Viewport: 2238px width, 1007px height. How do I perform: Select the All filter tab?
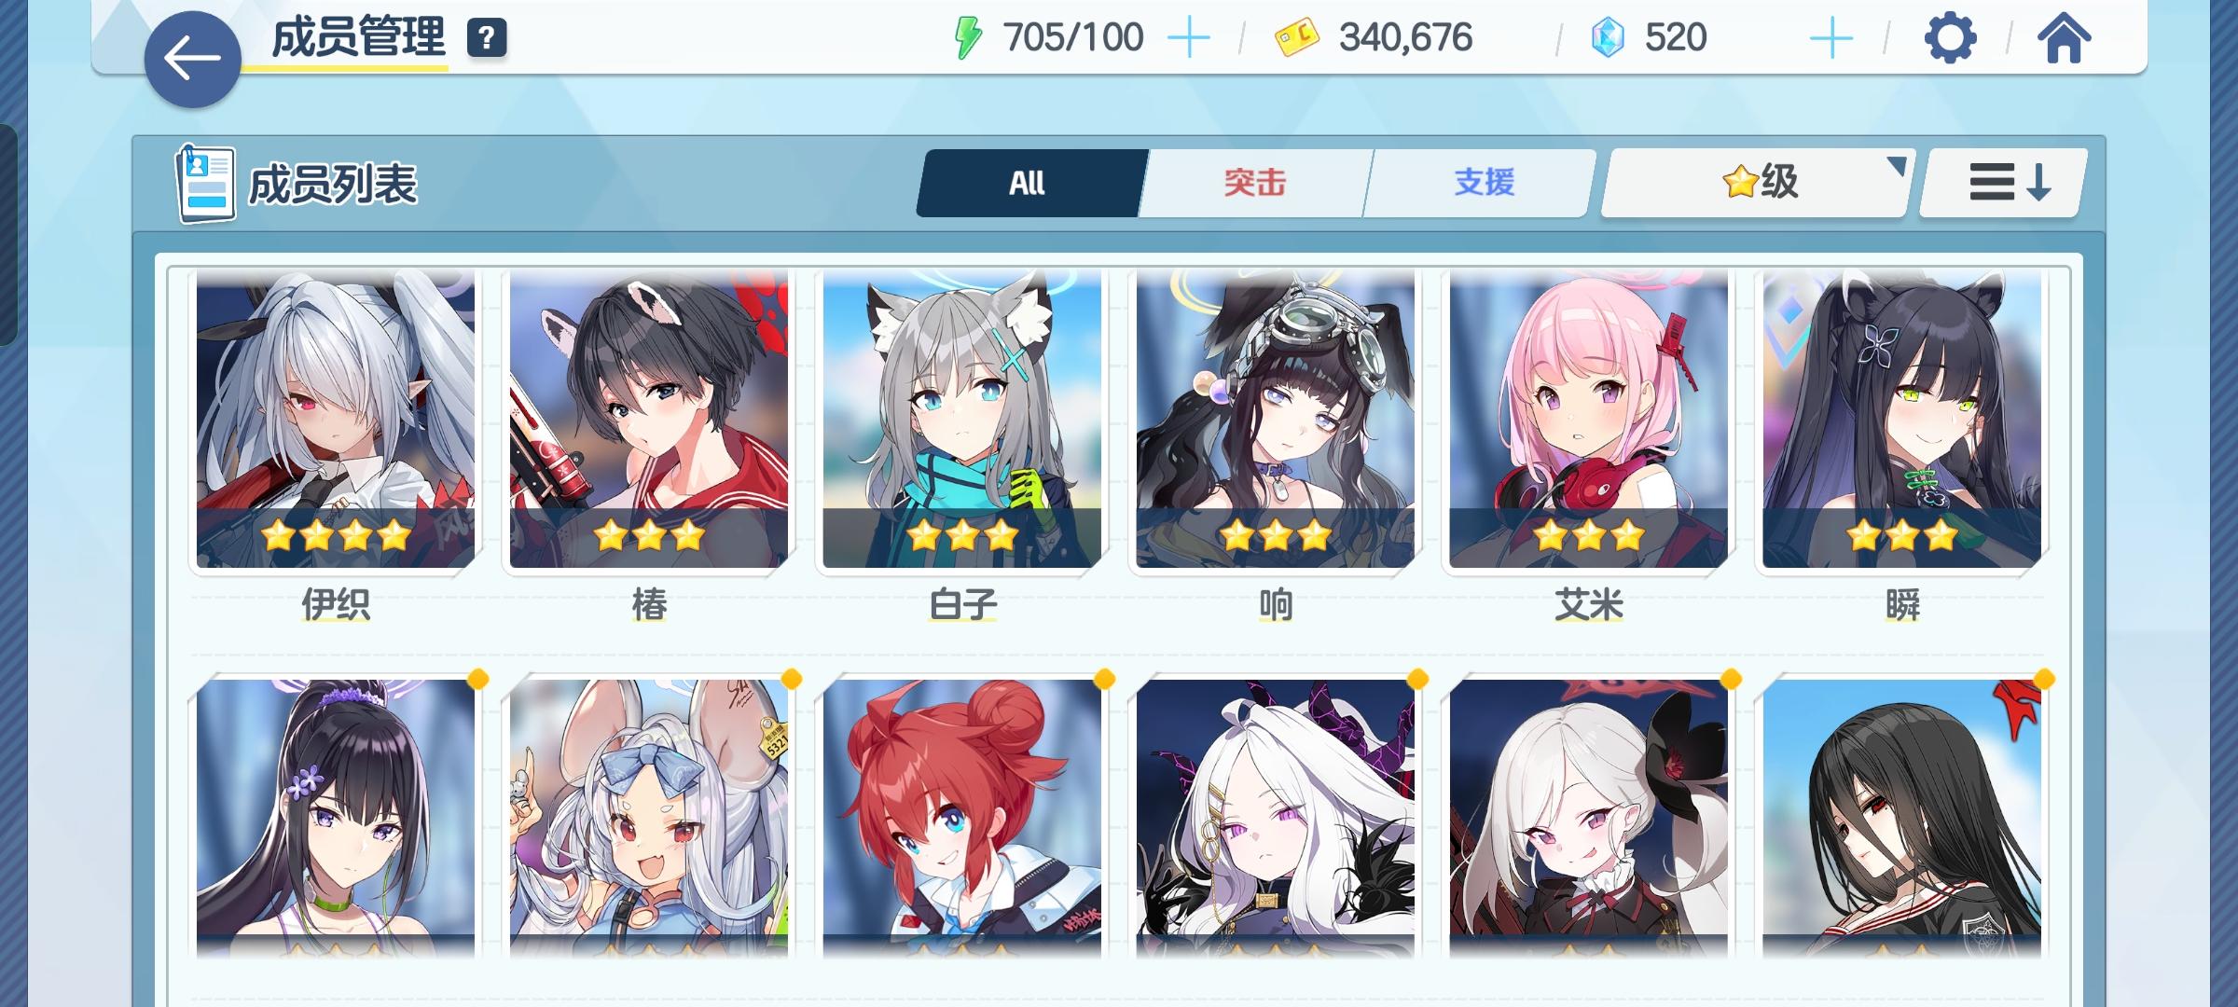(x=1029, y=183)
